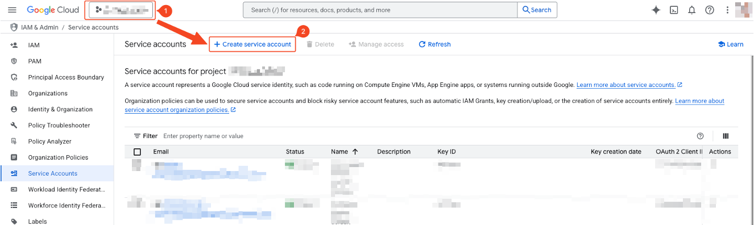
Task: Click the Service Accounts sidebar icon
Action: pyautogui.click(x=14, y=173)
